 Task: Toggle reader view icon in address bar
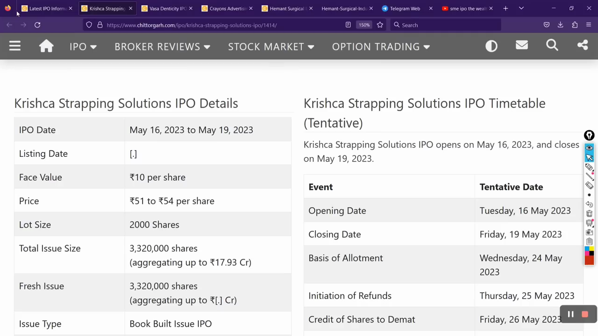point(348,25)
